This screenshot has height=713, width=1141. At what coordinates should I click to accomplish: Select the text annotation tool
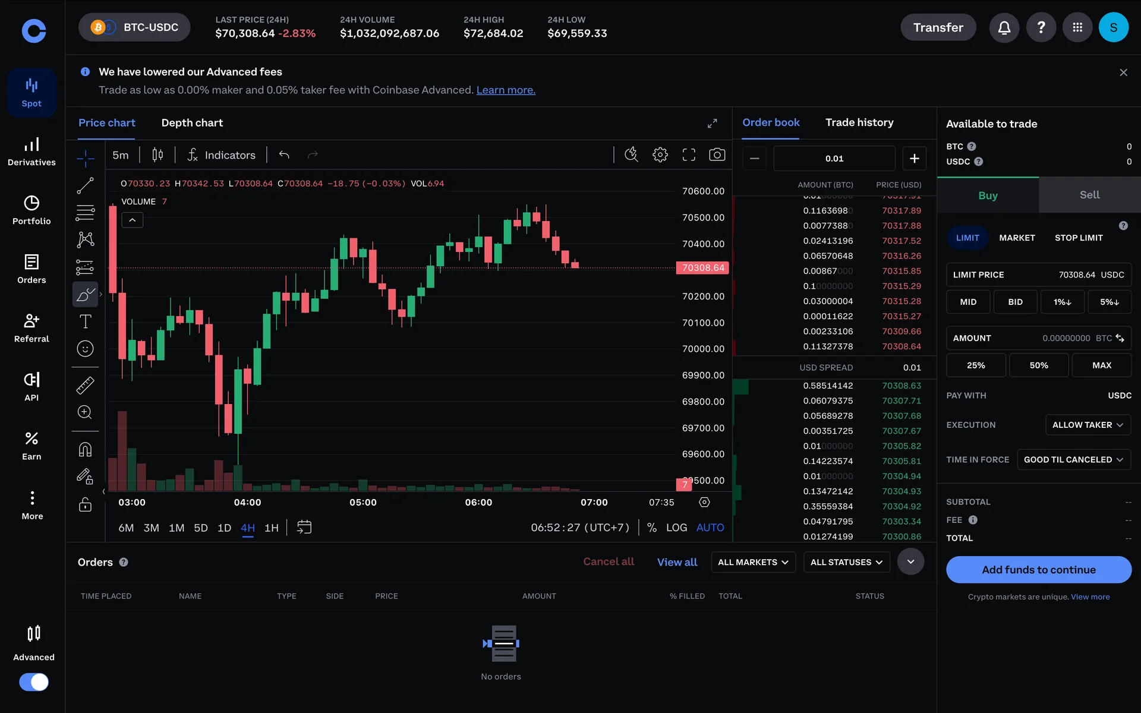(x=85, y=321)
